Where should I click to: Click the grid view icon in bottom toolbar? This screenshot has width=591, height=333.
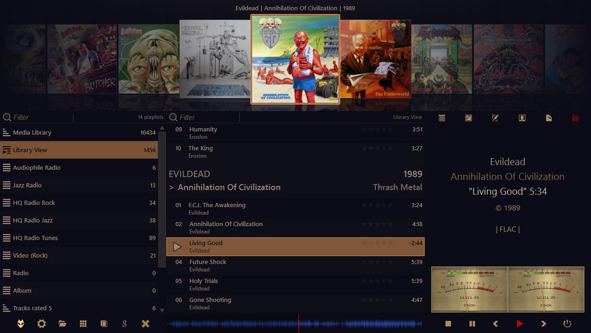(x=83, y=323)
